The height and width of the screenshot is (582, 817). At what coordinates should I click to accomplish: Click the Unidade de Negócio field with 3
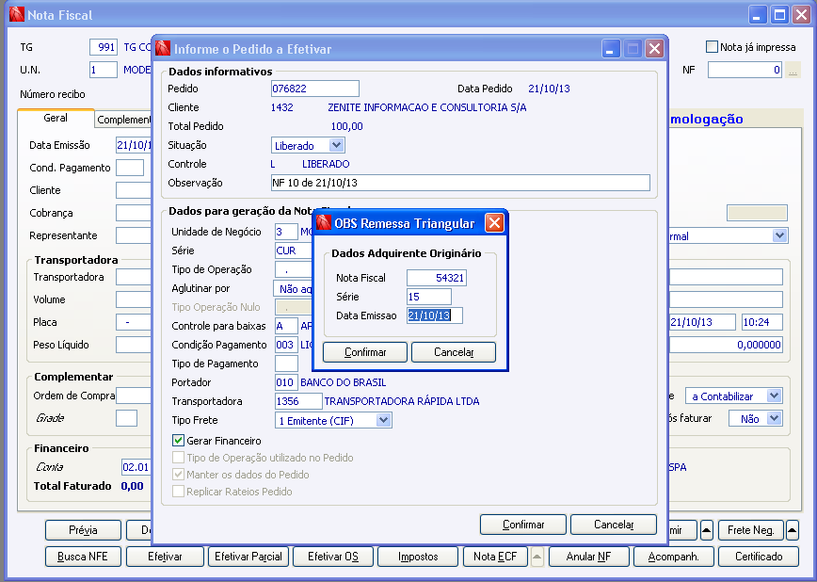pyautogui.click(x=286, y=232)
